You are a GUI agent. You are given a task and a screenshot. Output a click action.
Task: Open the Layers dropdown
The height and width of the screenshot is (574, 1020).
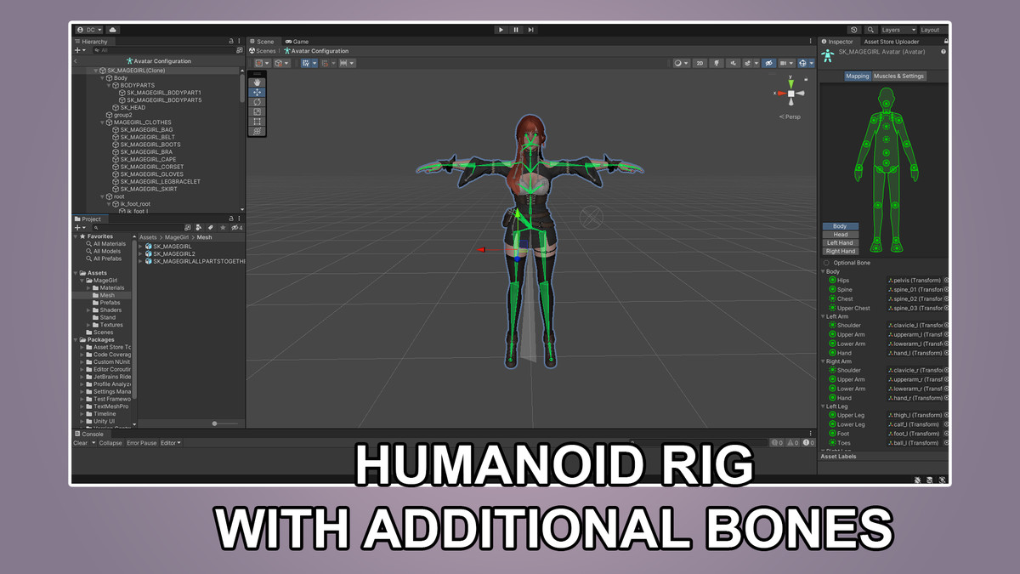click(x=898, y=30)
